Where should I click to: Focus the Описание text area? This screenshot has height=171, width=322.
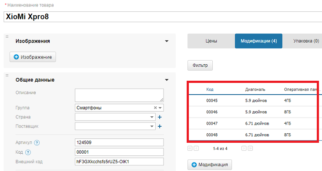(x=119, y=95)
